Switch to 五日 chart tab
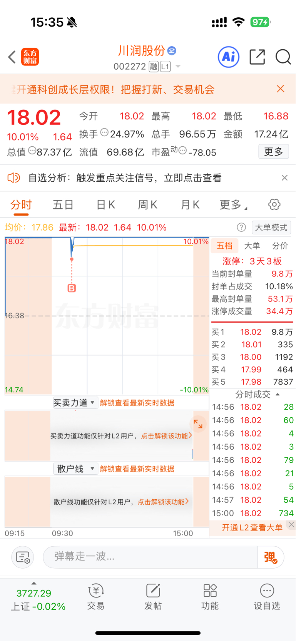The image size is (296, 641). point(63,205)
